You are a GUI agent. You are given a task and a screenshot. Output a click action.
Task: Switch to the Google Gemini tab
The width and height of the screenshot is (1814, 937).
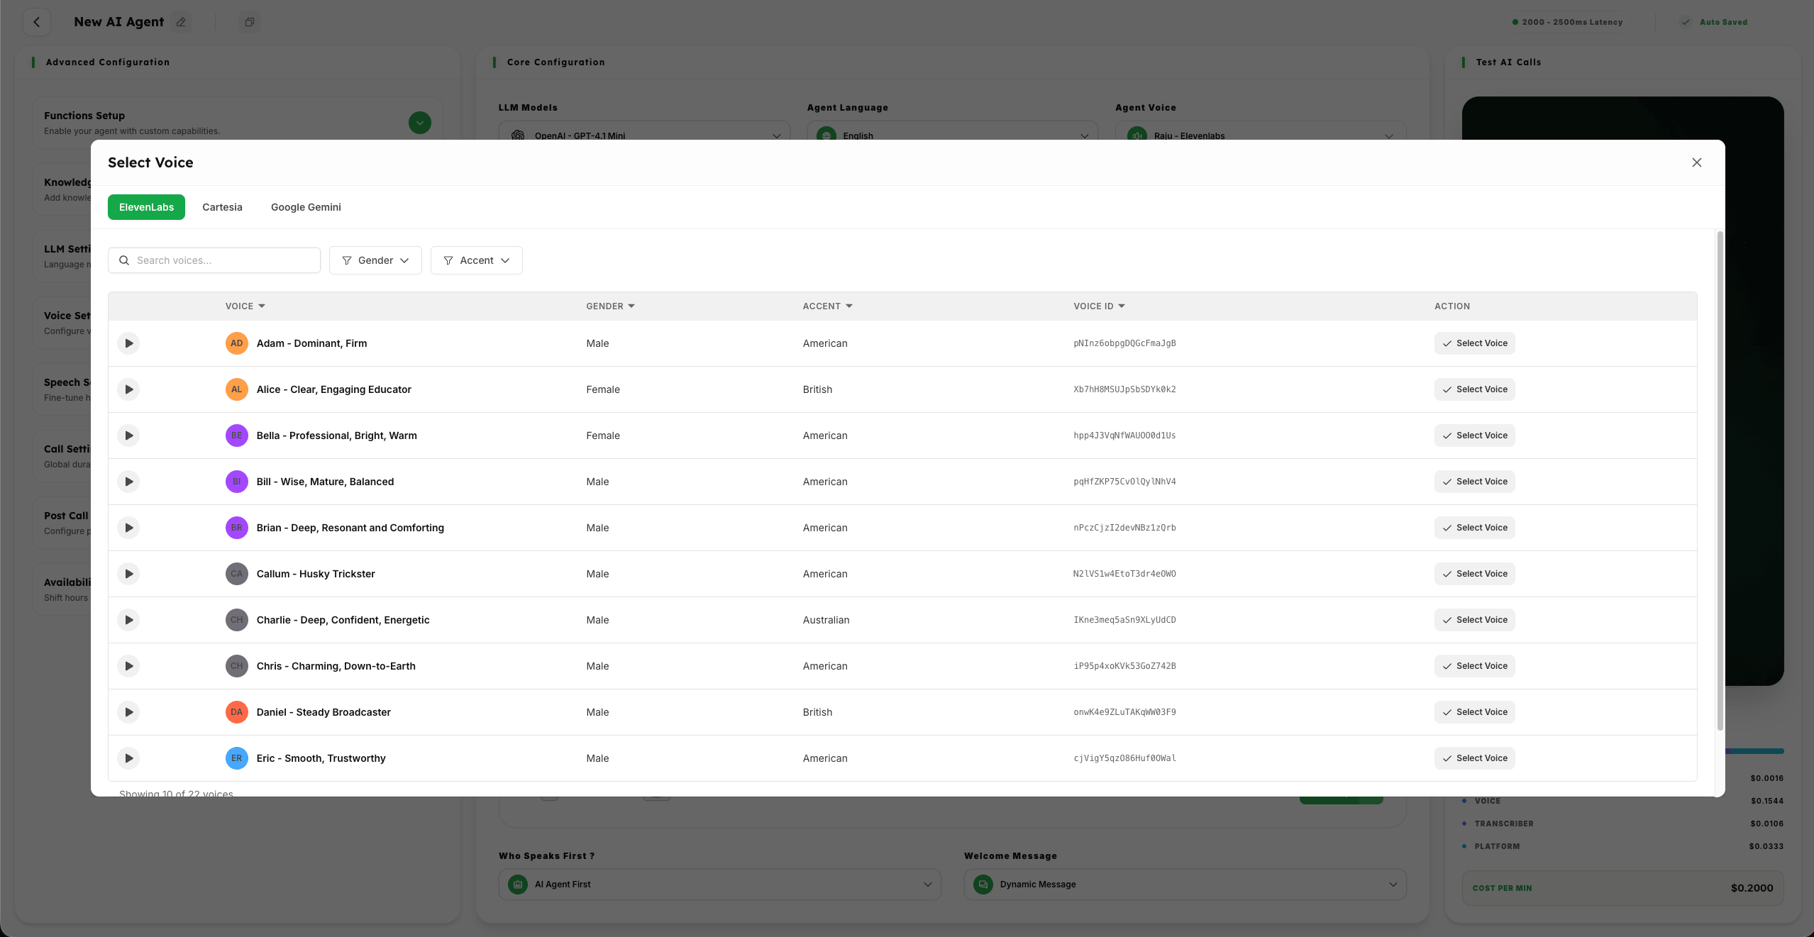(x=305, y=206)
